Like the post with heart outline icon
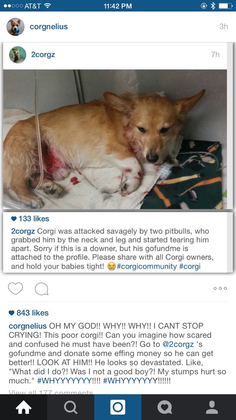The image size is (236, 420). (16, 289)
